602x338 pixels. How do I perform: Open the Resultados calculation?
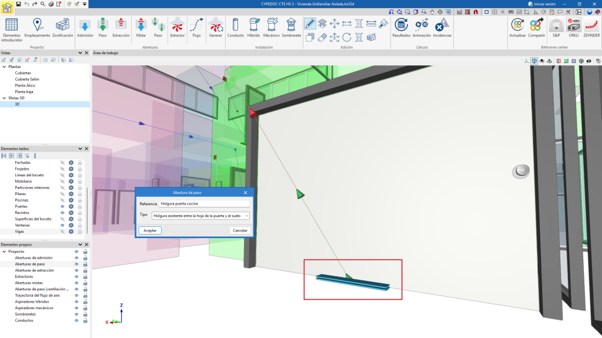(401, 28)
